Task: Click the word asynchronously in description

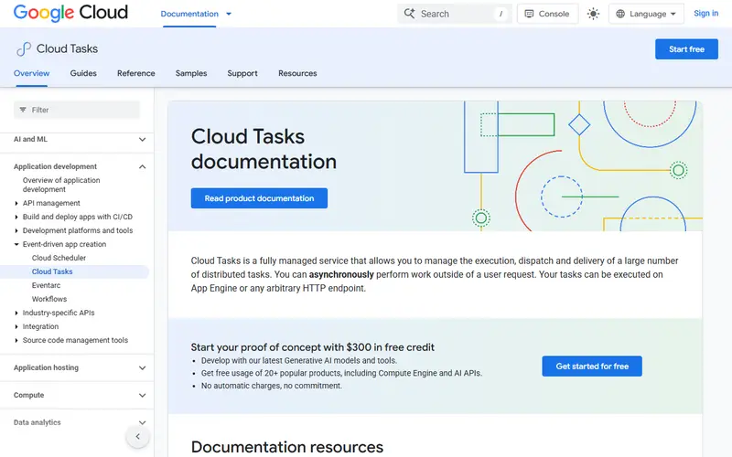Action: pos(341,275)
